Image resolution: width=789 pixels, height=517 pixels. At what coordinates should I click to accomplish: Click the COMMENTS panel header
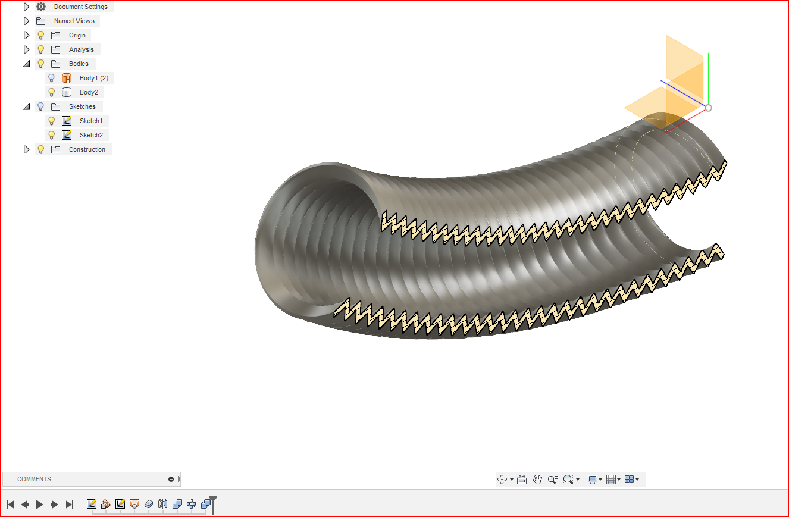coord(91,479)
